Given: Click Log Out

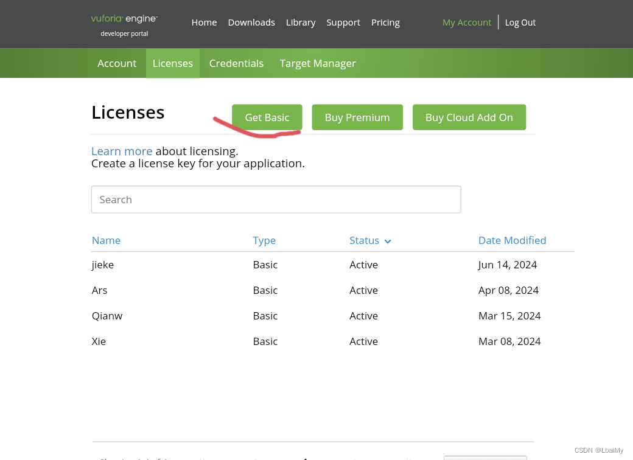Looking at the screenshot, I should point(520,23).
